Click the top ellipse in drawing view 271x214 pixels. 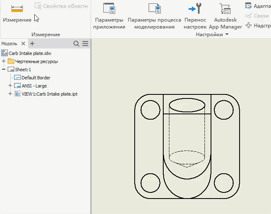pyautogui.click(x=187, y=105)
